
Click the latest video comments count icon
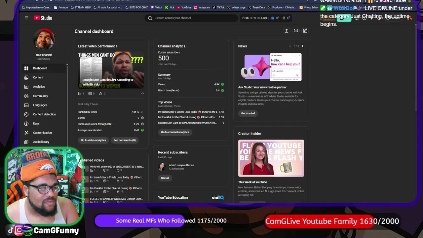click(90, 94)
